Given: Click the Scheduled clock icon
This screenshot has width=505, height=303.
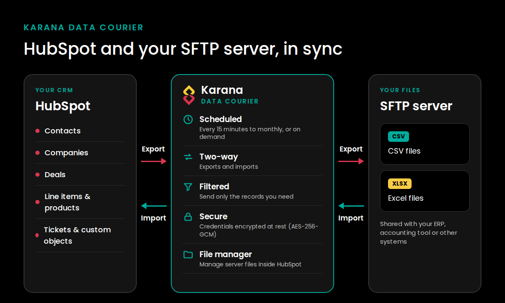Looking at the screenshot, I should (x=188, y=120).
